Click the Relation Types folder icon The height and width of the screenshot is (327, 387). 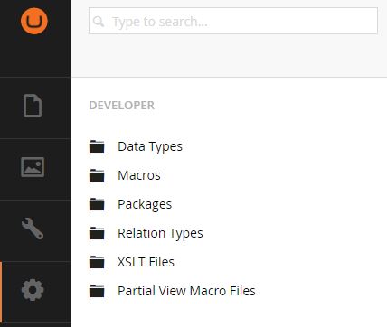pyautogui.click(x=97, y=233)
